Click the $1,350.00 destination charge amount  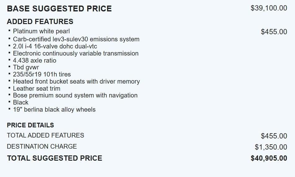[271, 147]
